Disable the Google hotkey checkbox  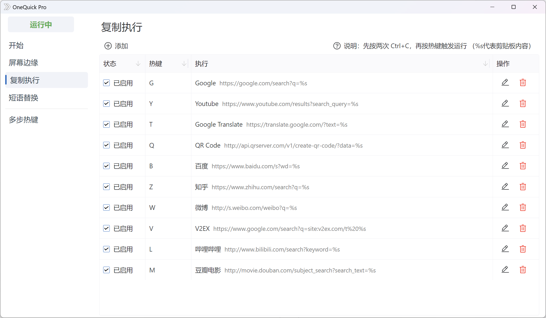106,82
